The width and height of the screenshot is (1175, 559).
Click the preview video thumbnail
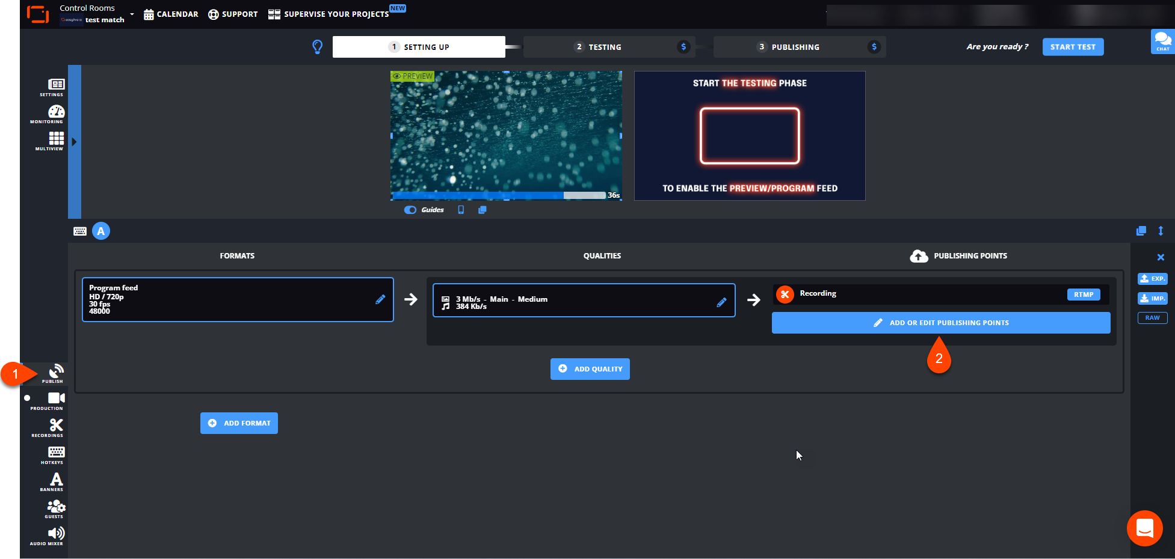(506, 135)
